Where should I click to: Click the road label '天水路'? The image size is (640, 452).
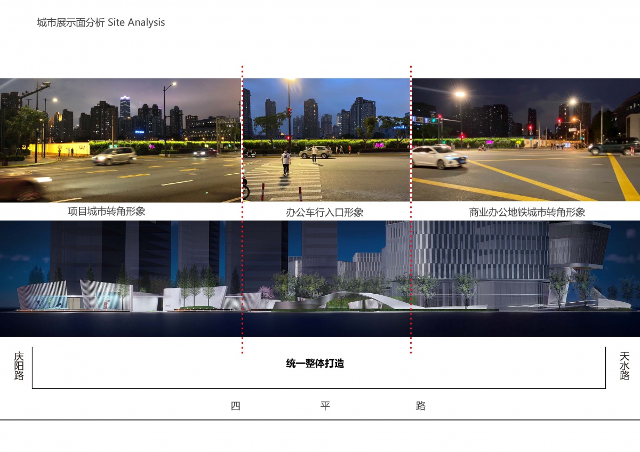(625, 366)
